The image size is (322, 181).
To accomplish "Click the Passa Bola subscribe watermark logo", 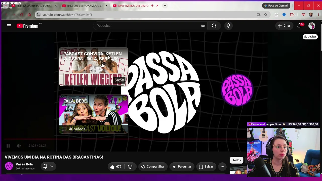I will pos(237,90).
